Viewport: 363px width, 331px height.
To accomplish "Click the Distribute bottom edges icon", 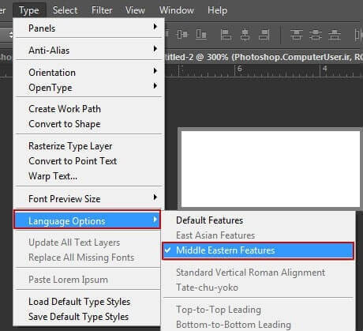I will tap(335, 35).
